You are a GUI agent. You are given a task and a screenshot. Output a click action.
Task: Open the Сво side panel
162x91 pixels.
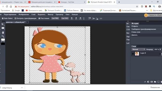pos(128,27)
